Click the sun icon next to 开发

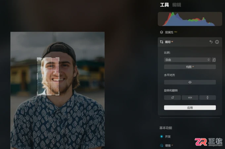pos(161,136)
